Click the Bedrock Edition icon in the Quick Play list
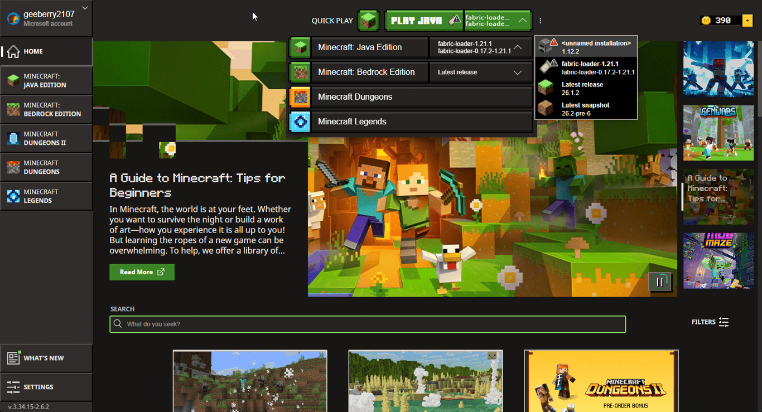The height and width of the screenshot is (412, 762). pos(300,72)
